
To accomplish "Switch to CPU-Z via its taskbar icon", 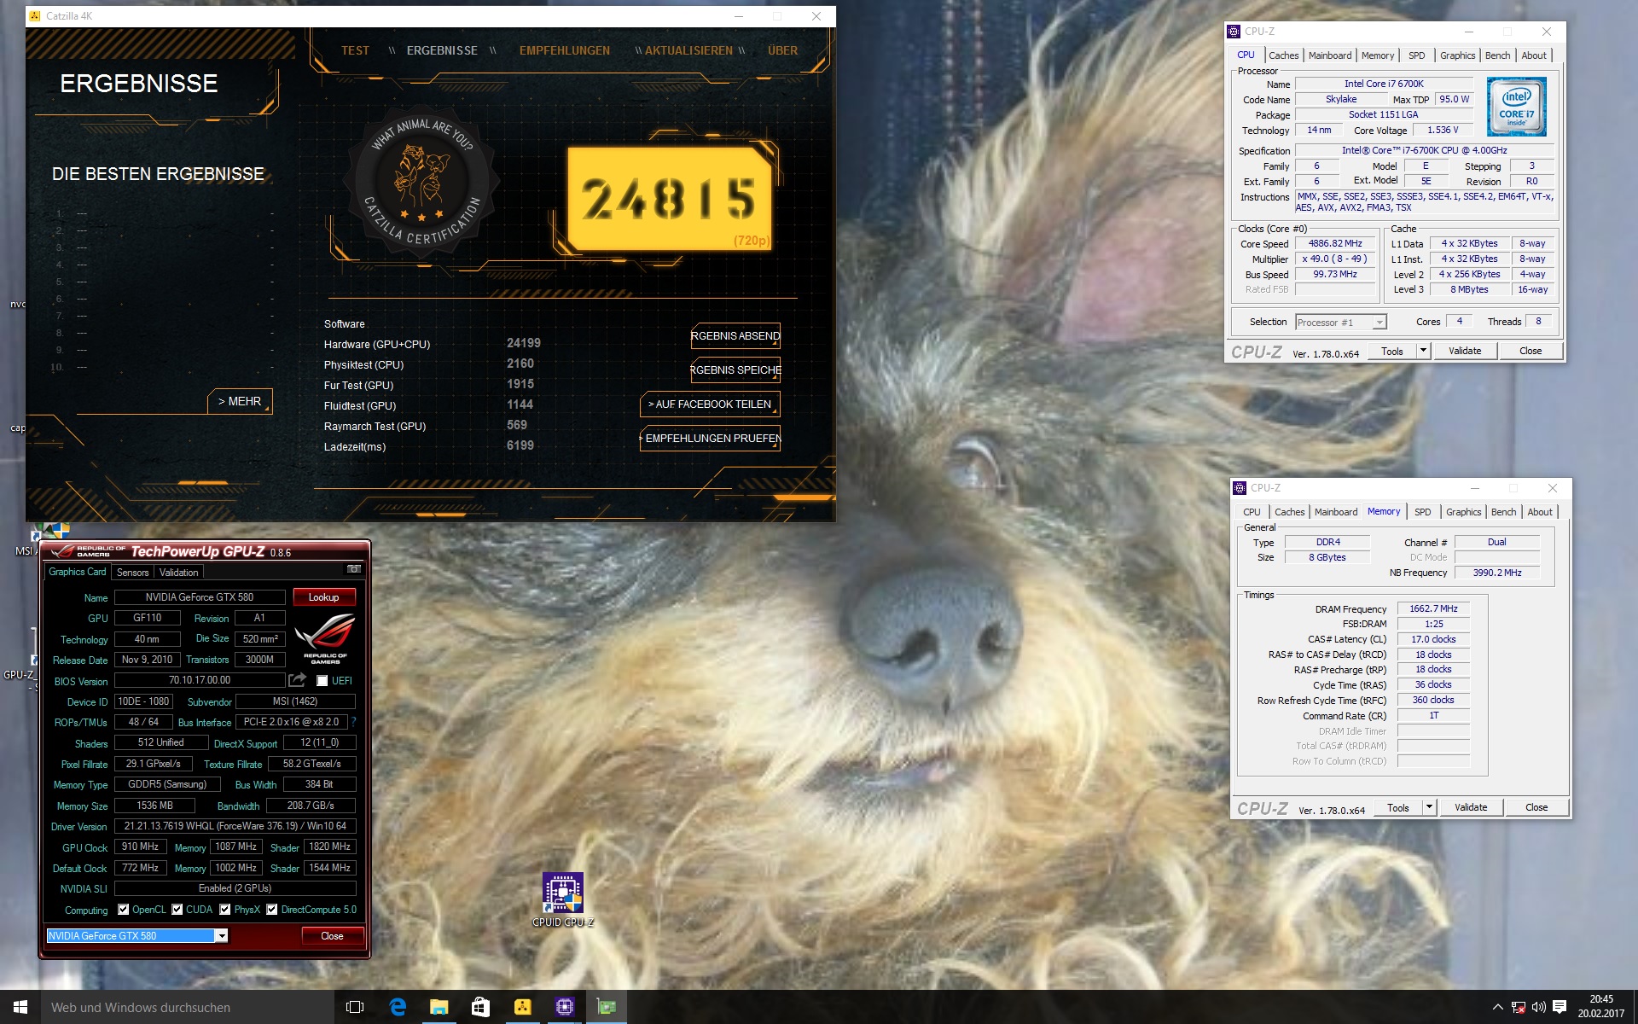I will 564,1007.
